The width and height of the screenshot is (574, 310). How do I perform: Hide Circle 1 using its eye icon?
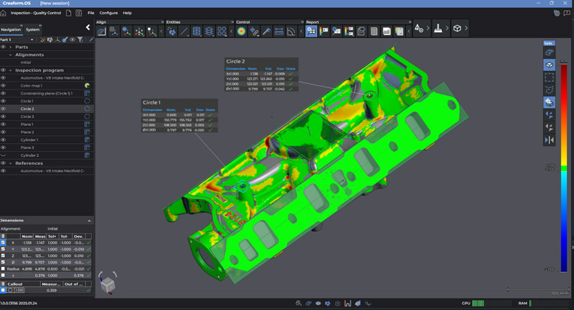4,101
